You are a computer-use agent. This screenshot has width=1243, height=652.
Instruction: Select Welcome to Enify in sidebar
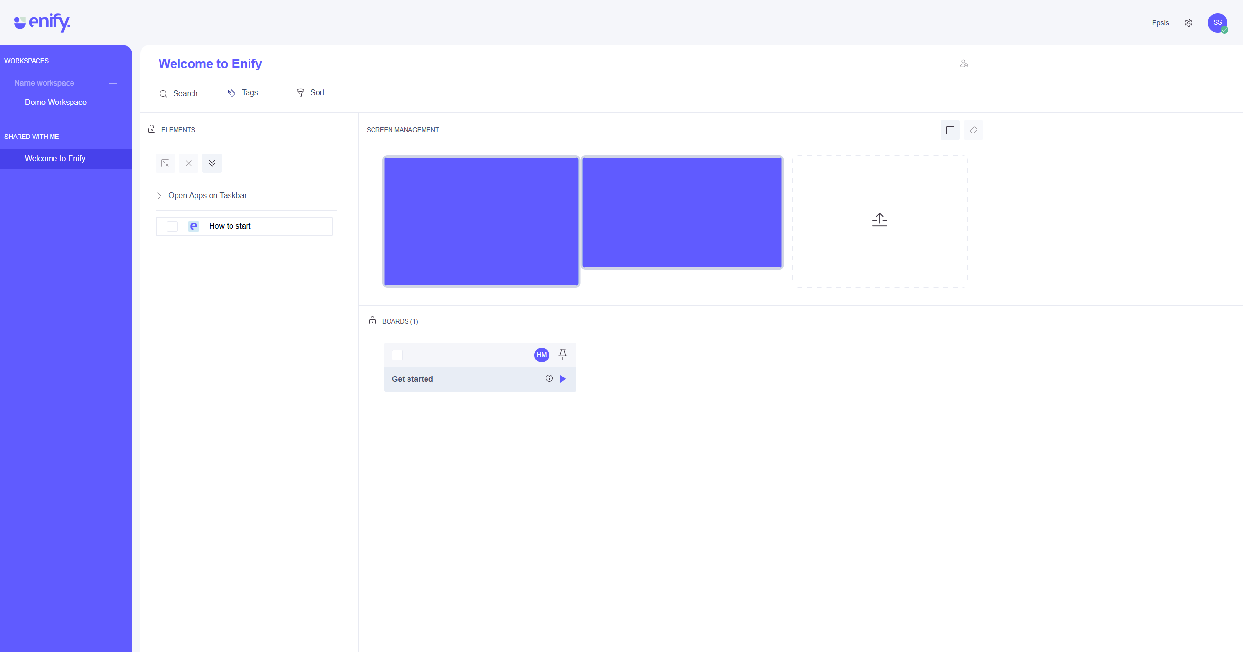point(55,158)
